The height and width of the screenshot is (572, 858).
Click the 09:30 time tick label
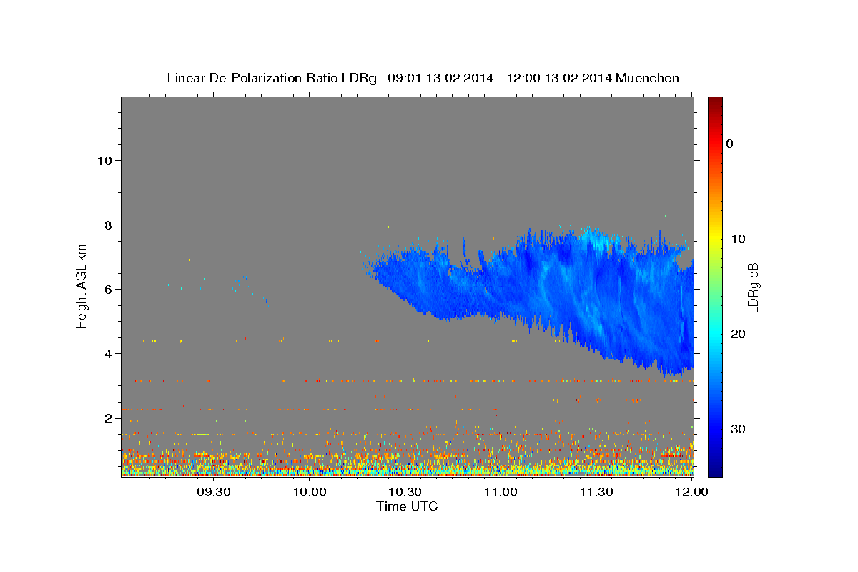pos(213,492)
